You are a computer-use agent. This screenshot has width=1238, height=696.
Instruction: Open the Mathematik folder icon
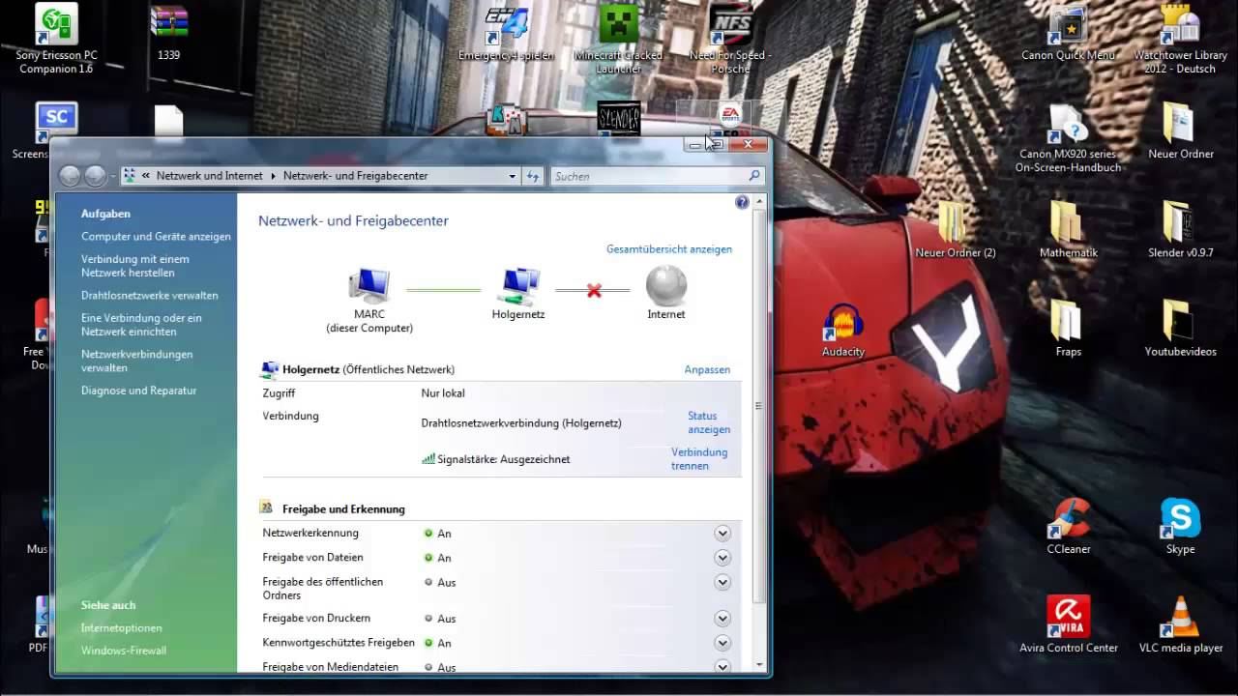1068,230
